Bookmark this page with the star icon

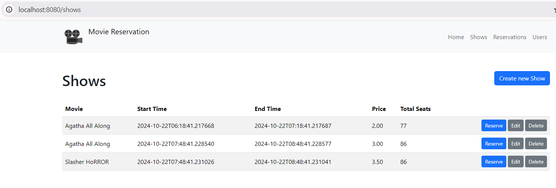[554, 10]
